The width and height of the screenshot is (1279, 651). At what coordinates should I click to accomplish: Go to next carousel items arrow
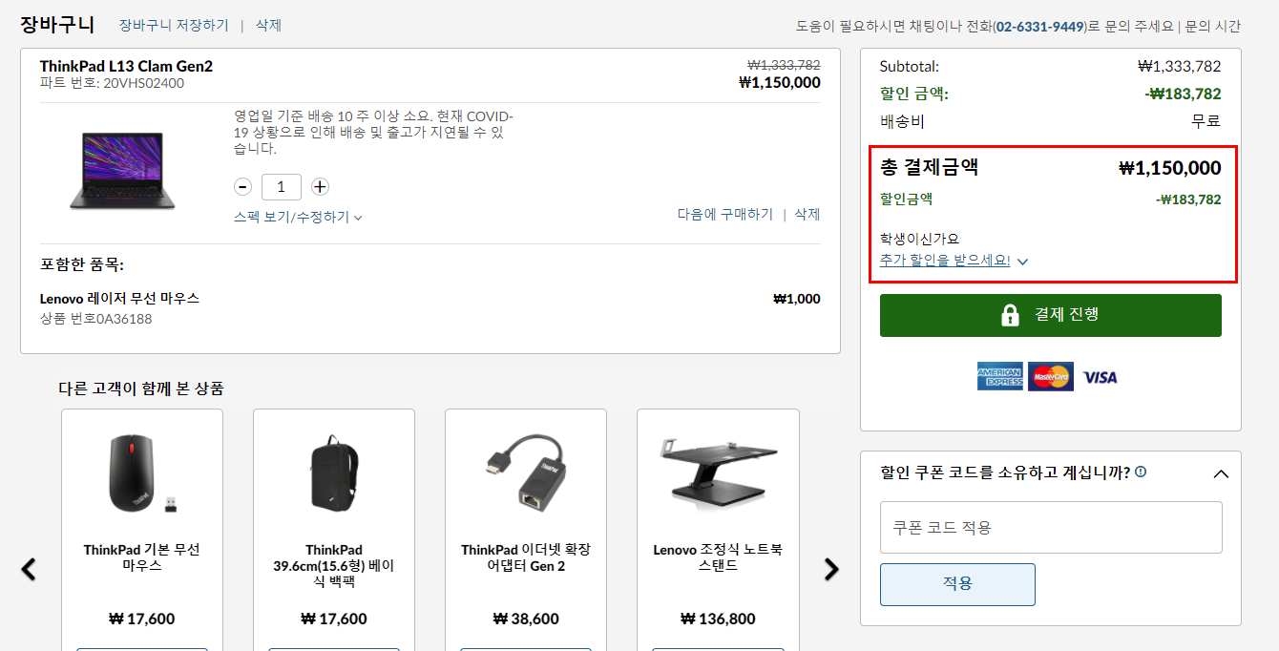(x=831, y=569)
